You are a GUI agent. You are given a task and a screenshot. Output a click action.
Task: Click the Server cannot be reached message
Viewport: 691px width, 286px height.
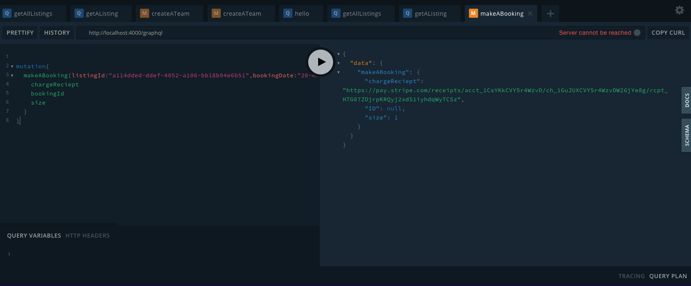595,33
